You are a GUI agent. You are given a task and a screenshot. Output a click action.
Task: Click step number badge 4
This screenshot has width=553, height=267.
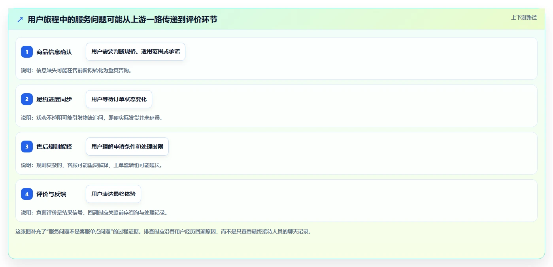27,194
